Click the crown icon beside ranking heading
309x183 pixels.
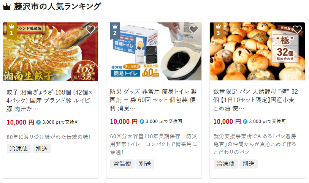(x=6, y=7)
